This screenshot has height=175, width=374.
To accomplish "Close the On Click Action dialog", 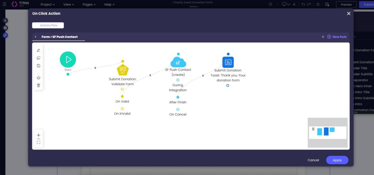I will click(x=349, y=14).
